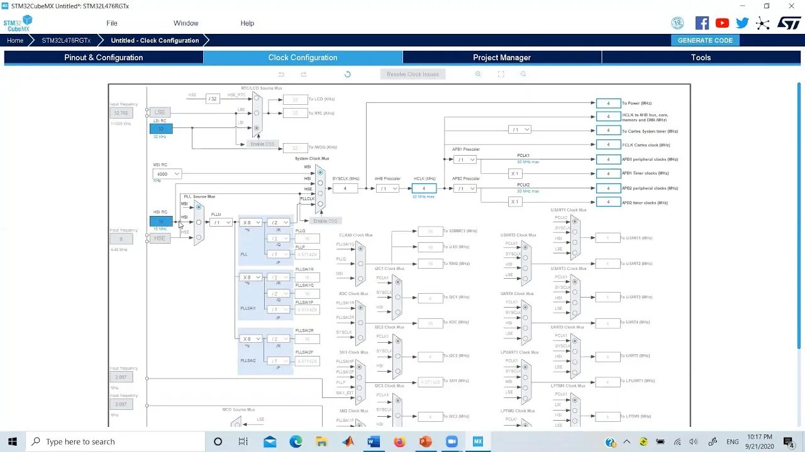Switch to Tools tab
The width and height of the screenshot is (805, 452).
[701, 57]
